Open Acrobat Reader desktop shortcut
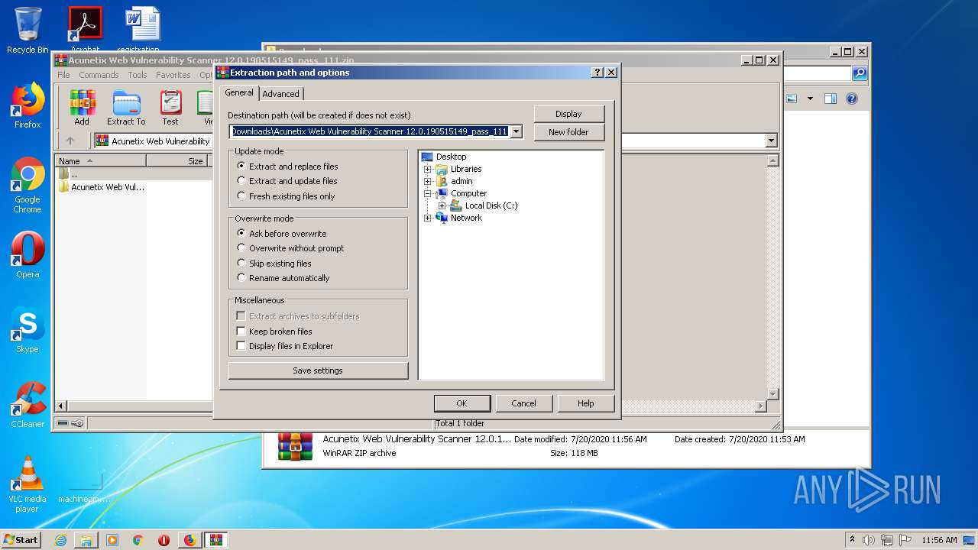This screenshot has height=550, width=978. pos(85,29)
